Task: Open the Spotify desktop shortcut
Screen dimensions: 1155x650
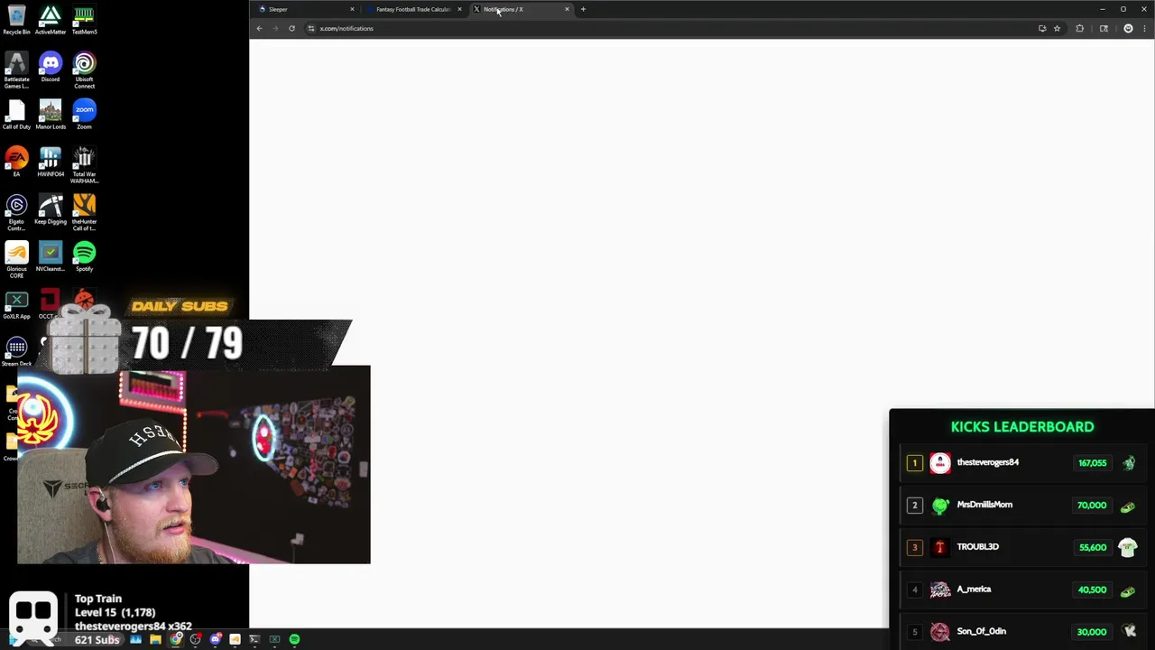Action: point(84,257)
